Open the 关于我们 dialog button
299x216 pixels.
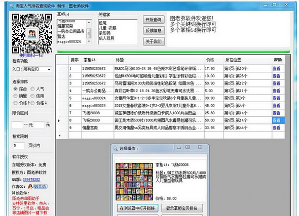(x=154, y=41)
